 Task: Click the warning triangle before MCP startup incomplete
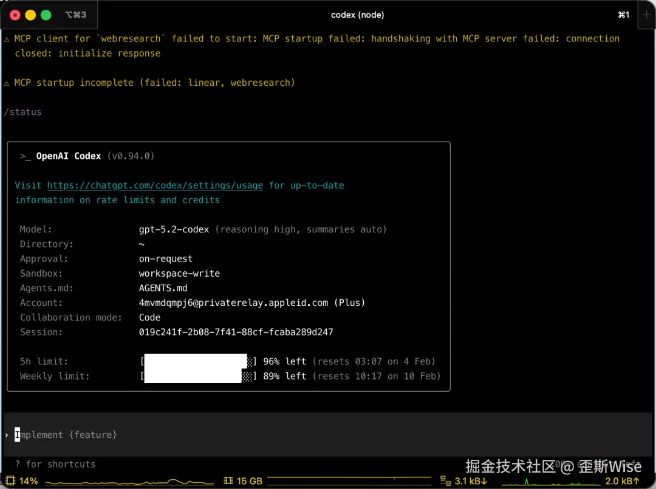pyautogui.click(x=7, y=83)
